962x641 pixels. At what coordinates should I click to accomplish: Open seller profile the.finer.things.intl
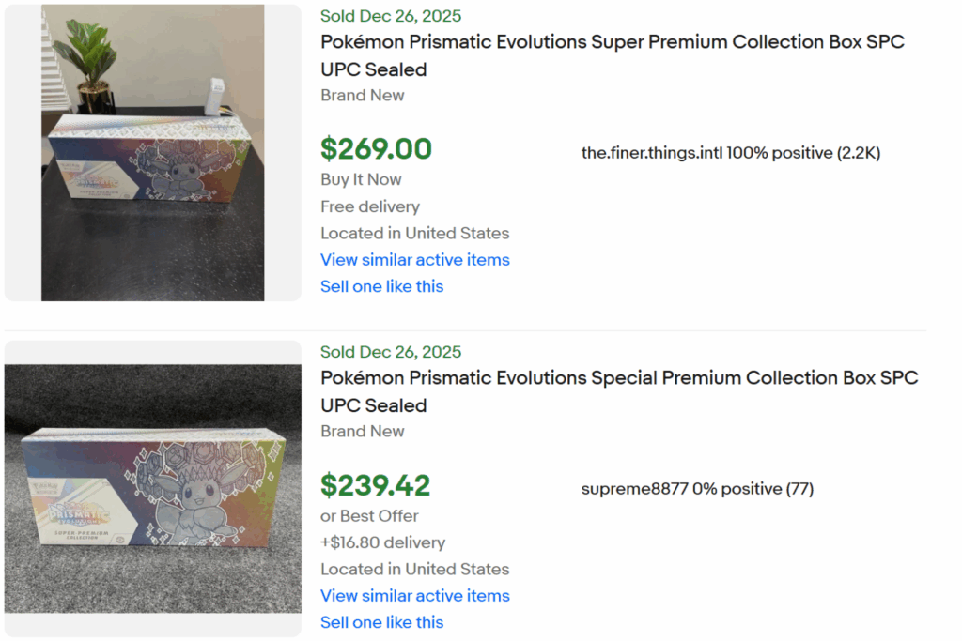[x=729, y=152]
